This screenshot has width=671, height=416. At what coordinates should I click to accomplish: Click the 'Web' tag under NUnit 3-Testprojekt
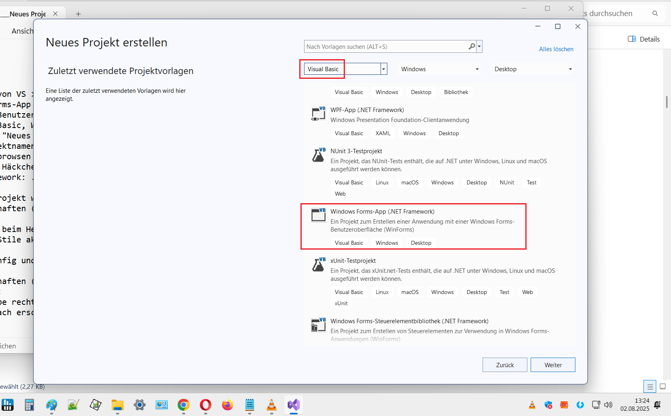point(340,194)
